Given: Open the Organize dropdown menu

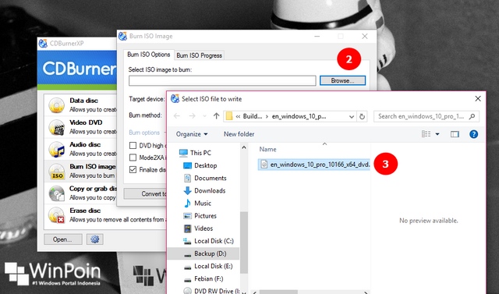Looking at the screenshot, I should click(192, 134).
